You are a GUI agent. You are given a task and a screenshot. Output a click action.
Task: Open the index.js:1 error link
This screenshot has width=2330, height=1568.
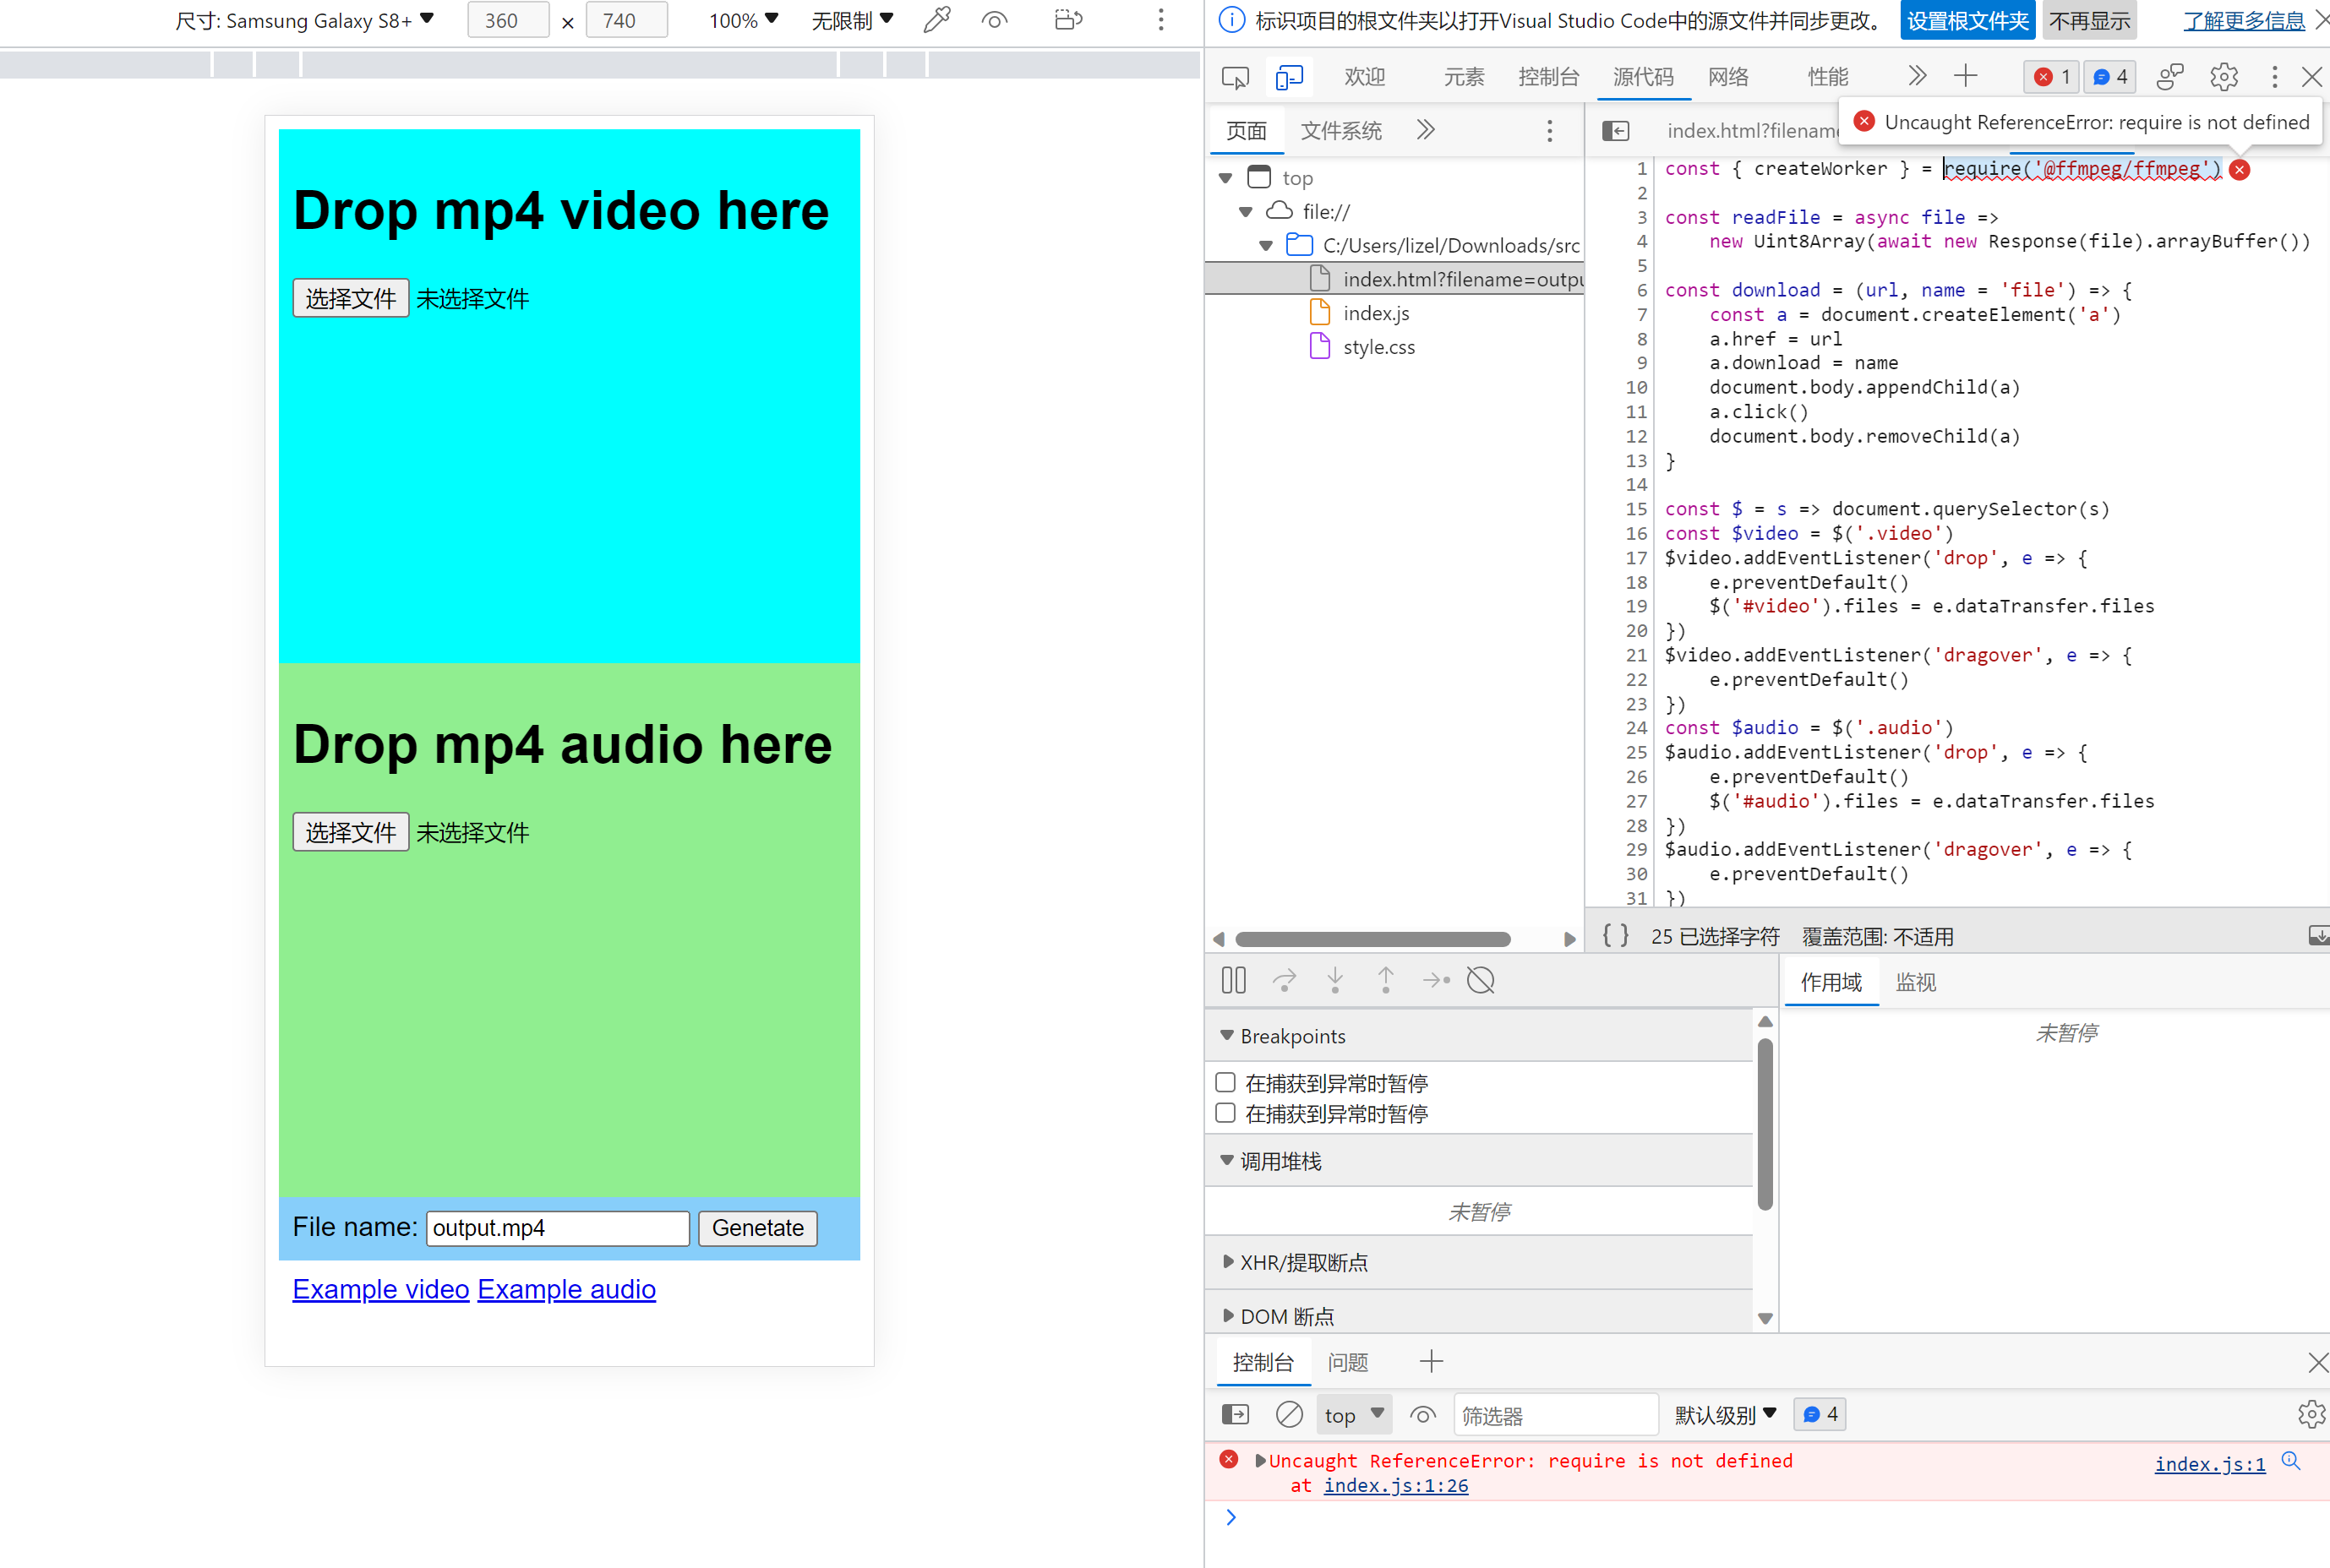click(2209, 1463)
